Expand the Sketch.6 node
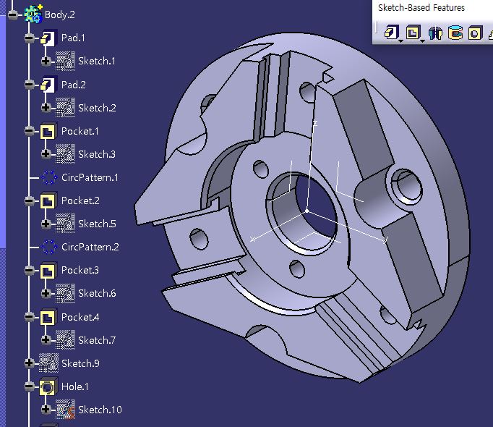The image size is (493, 427). coord(46,293)
